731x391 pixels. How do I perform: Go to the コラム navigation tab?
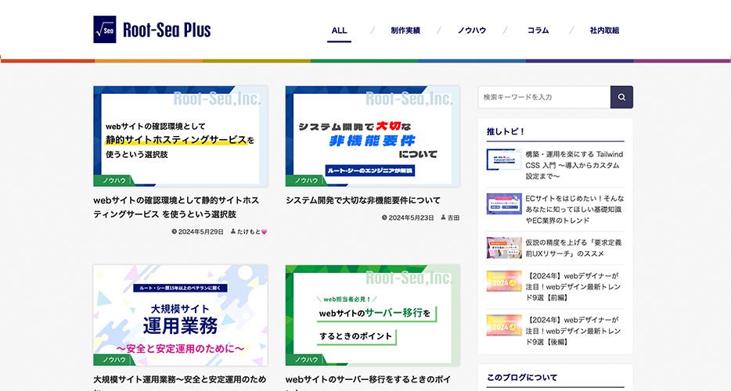[x=538, y=30]
